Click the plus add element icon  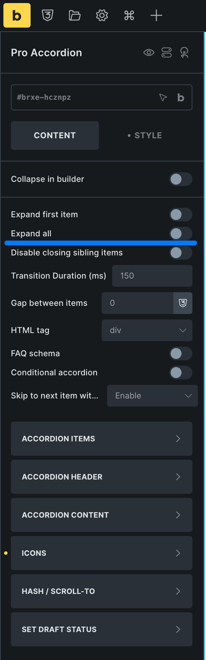156,15
